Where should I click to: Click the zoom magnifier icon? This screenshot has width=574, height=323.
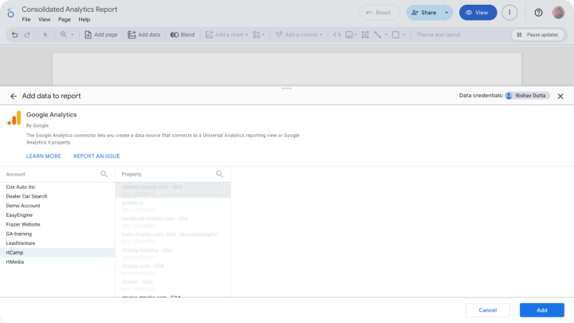[64, 35]
